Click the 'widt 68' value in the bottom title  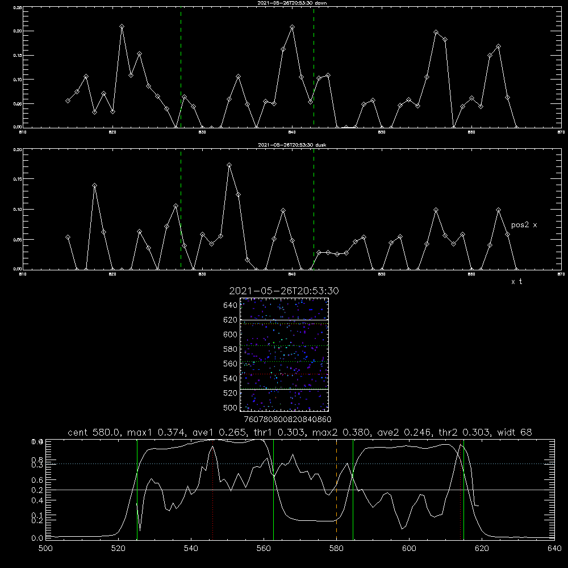pyautogui.click(x=515, y=432)
